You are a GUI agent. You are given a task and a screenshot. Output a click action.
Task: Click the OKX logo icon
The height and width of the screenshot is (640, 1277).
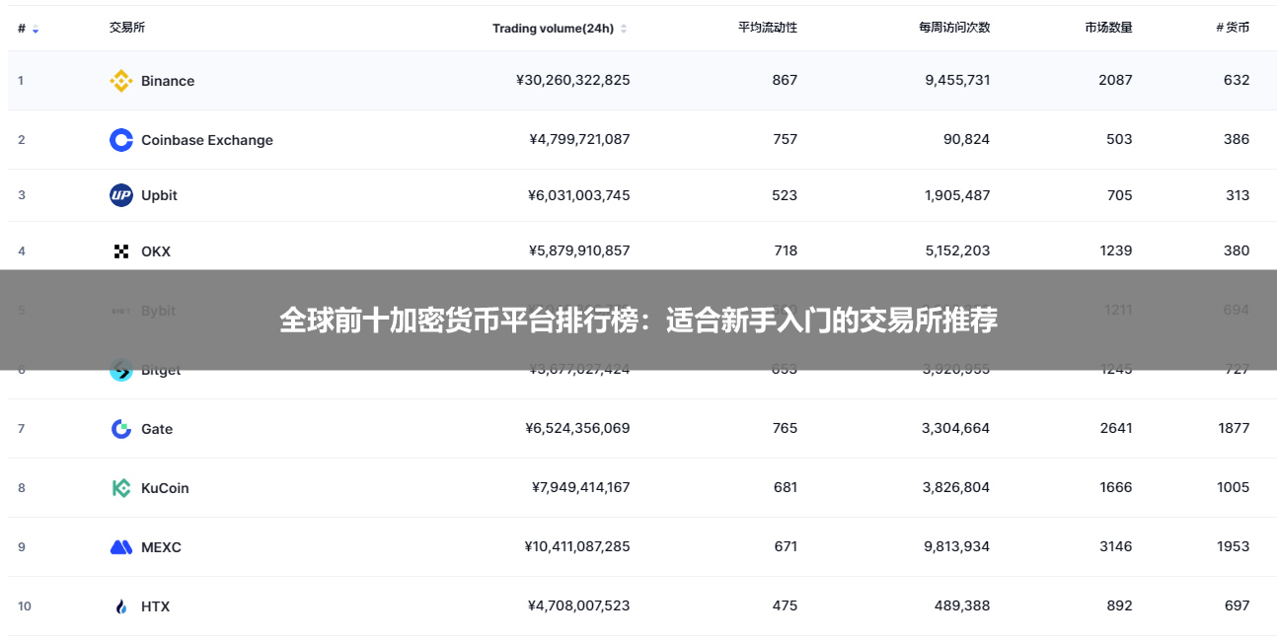[121, 251]
